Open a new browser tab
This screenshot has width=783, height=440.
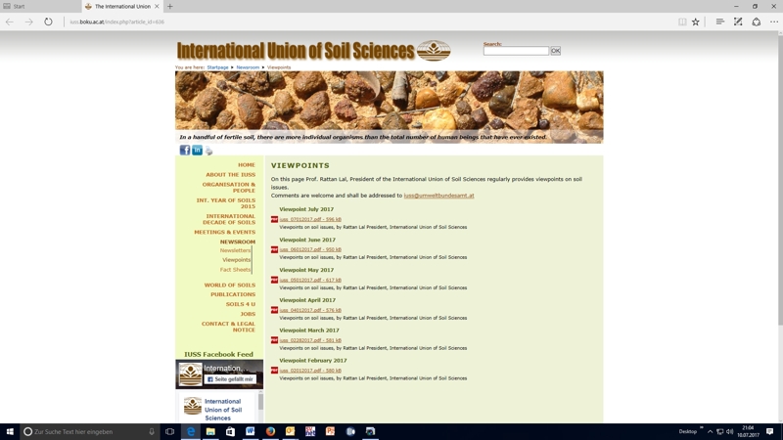point(169,7)
